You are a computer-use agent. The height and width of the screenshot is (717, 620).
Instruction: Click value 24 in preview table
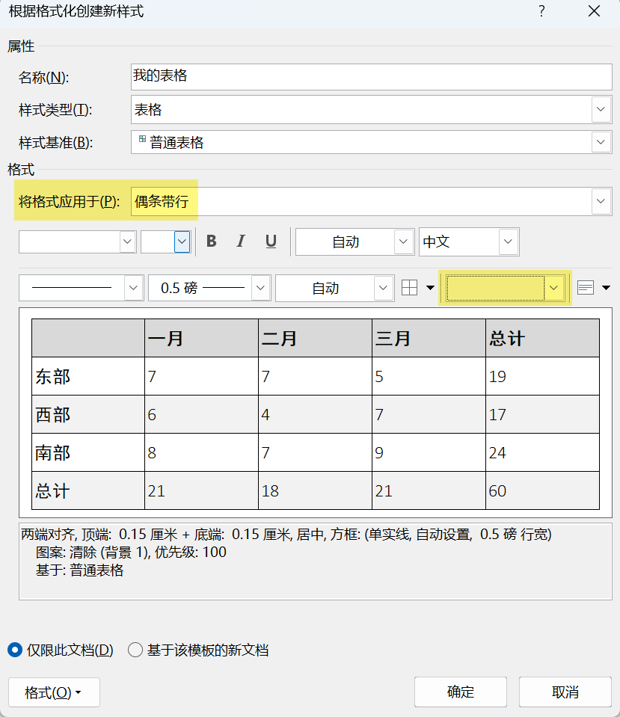tap(497, 452)
